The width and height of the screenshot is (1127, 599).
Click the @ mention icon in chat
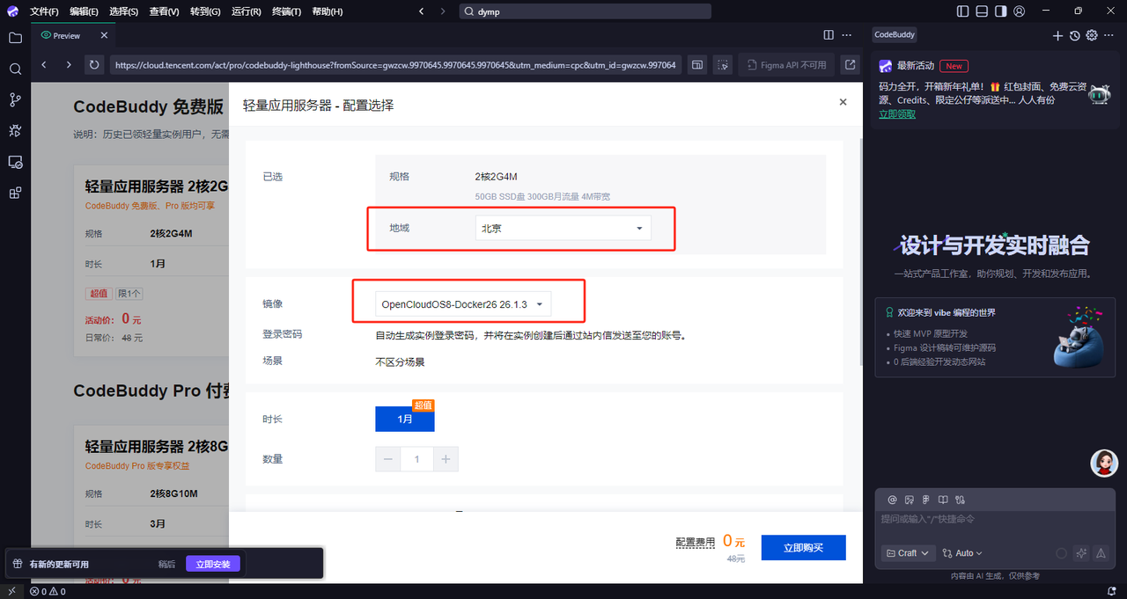[x=892, y=500]
